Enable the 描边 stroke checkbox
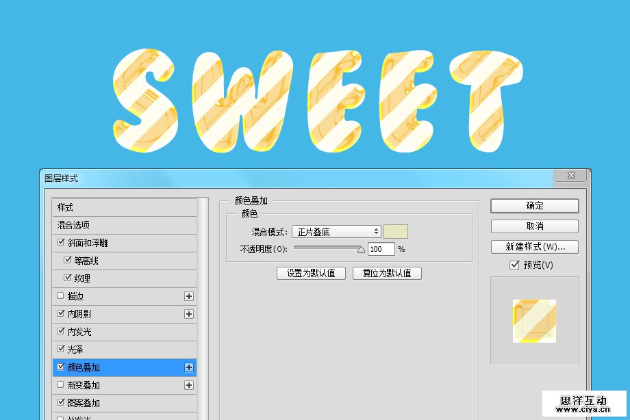This screenshot has height=420, width=630. pyautogui.click(x=61, y=296)
